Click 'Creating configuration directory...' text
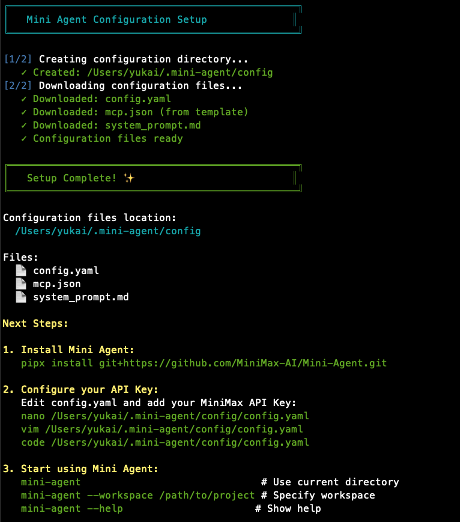Image resolution: width=460 pixels, height=522 pixels. click(144, 59)
